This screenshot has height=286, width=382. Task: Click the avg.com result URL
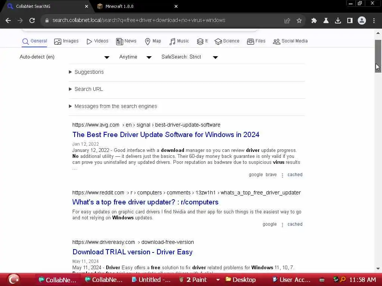[x=146, y=125]
